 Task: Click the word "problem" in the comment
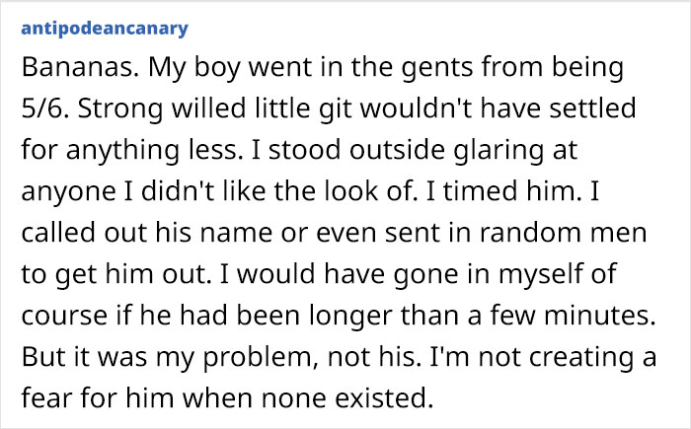261,357
